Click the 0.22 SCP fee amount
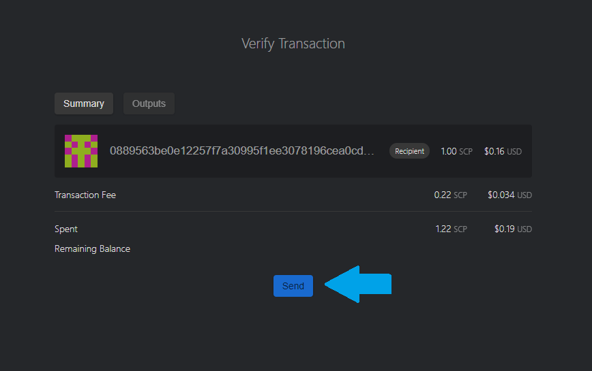The height and width of the screenshot is (371, 592). 450,195
